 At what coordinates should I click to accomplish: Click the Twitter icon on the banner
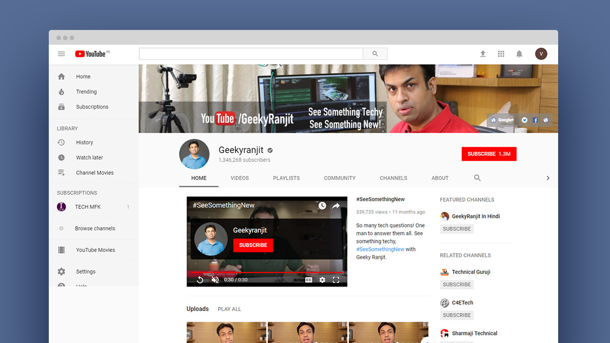coord(525,120)
